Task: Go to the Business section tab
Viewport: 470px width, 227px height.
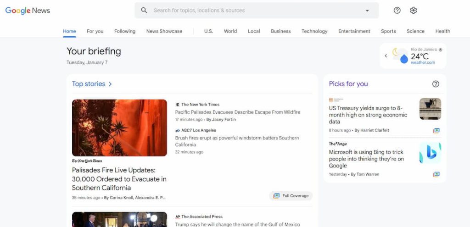Action: coord(280,31)
